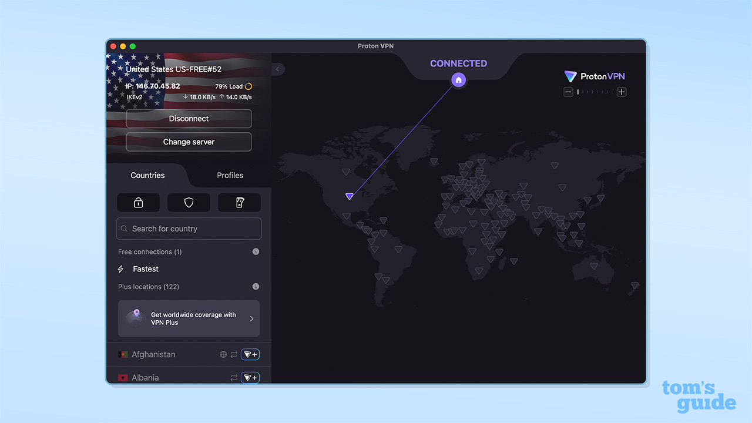Collapse the sidebar with chevron arrow
Screen dimensions: 752x423
(278, 69)
